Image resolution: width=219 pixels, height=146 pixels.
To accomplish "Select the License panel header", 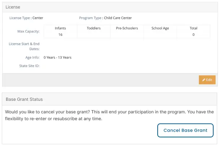I will click(110, 7).
